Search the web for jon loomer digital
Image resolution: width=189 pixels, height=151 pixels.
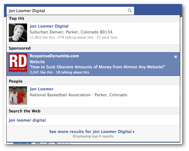(x=27, y=120)
